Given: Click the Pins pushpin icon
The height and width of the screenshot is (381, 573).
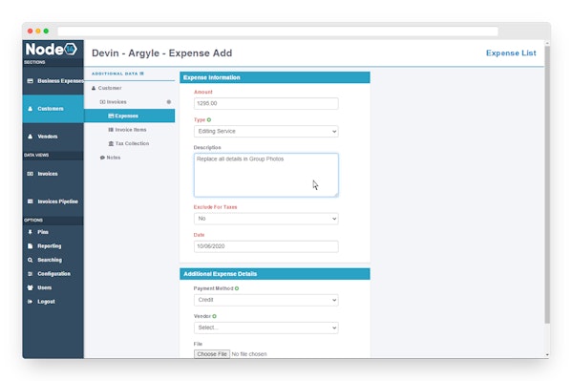Looking at the screenshot, I should (31, 232).
